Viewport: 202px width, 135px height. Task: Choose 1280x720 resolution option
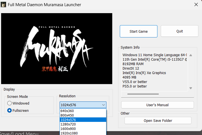83,124
